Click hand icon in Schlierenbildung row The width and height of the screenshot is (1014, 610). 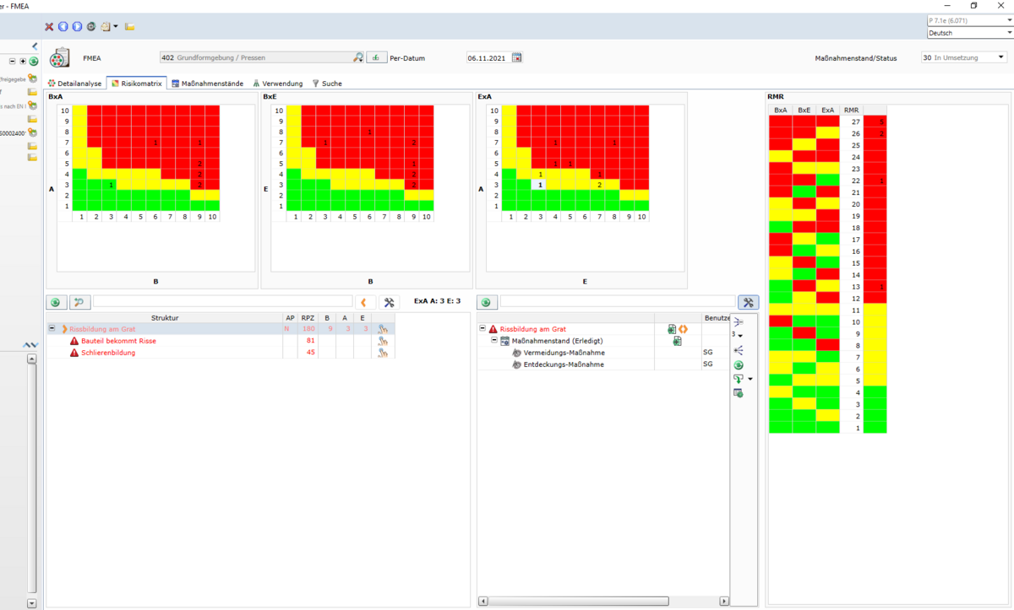coord(383,353)
